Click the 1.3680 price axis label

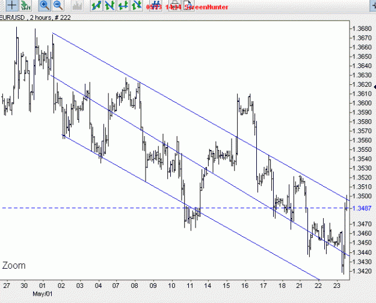362,28
